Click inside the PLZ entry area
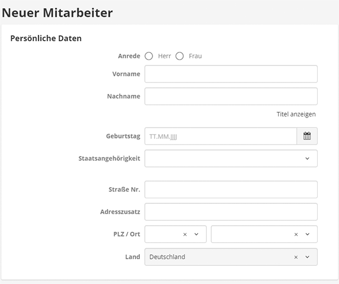 pos(163,234)
